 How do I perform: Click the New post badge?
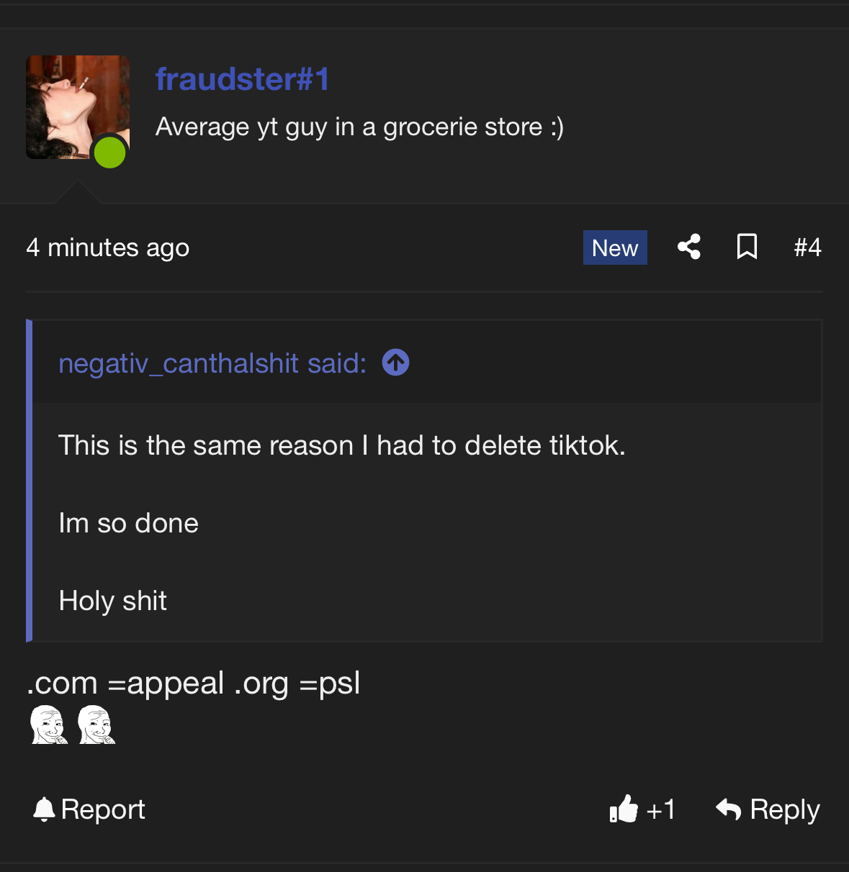coord(615,247)
